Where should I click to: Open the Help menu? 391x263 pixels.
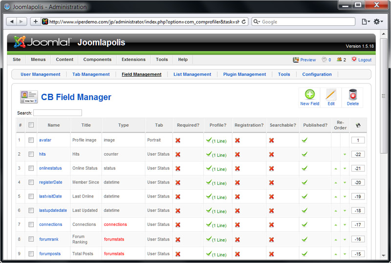183,60
